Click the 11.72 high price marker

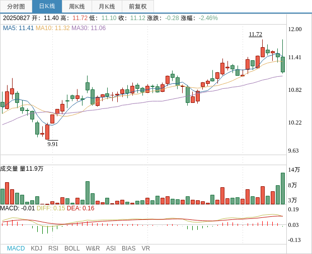tap(255, 34)
